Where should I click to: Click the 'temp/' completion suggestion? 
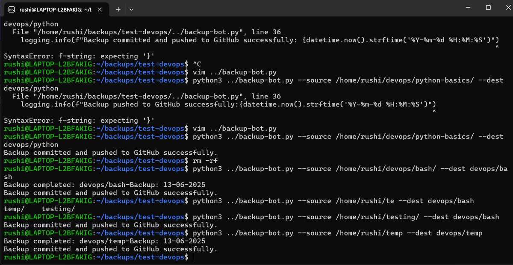[x=14, y=209]
